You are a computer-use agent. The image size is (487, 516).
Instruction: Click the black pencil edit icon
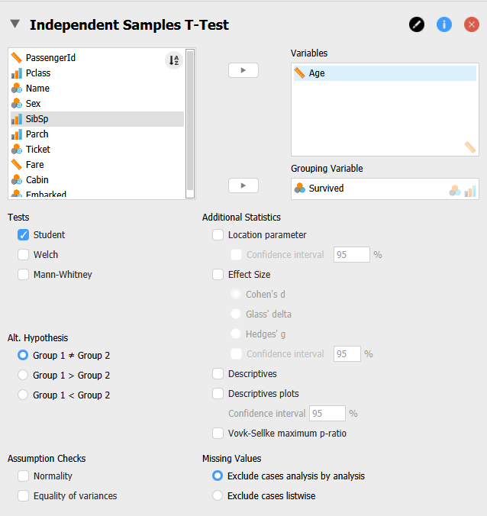(x=416, y=24)
